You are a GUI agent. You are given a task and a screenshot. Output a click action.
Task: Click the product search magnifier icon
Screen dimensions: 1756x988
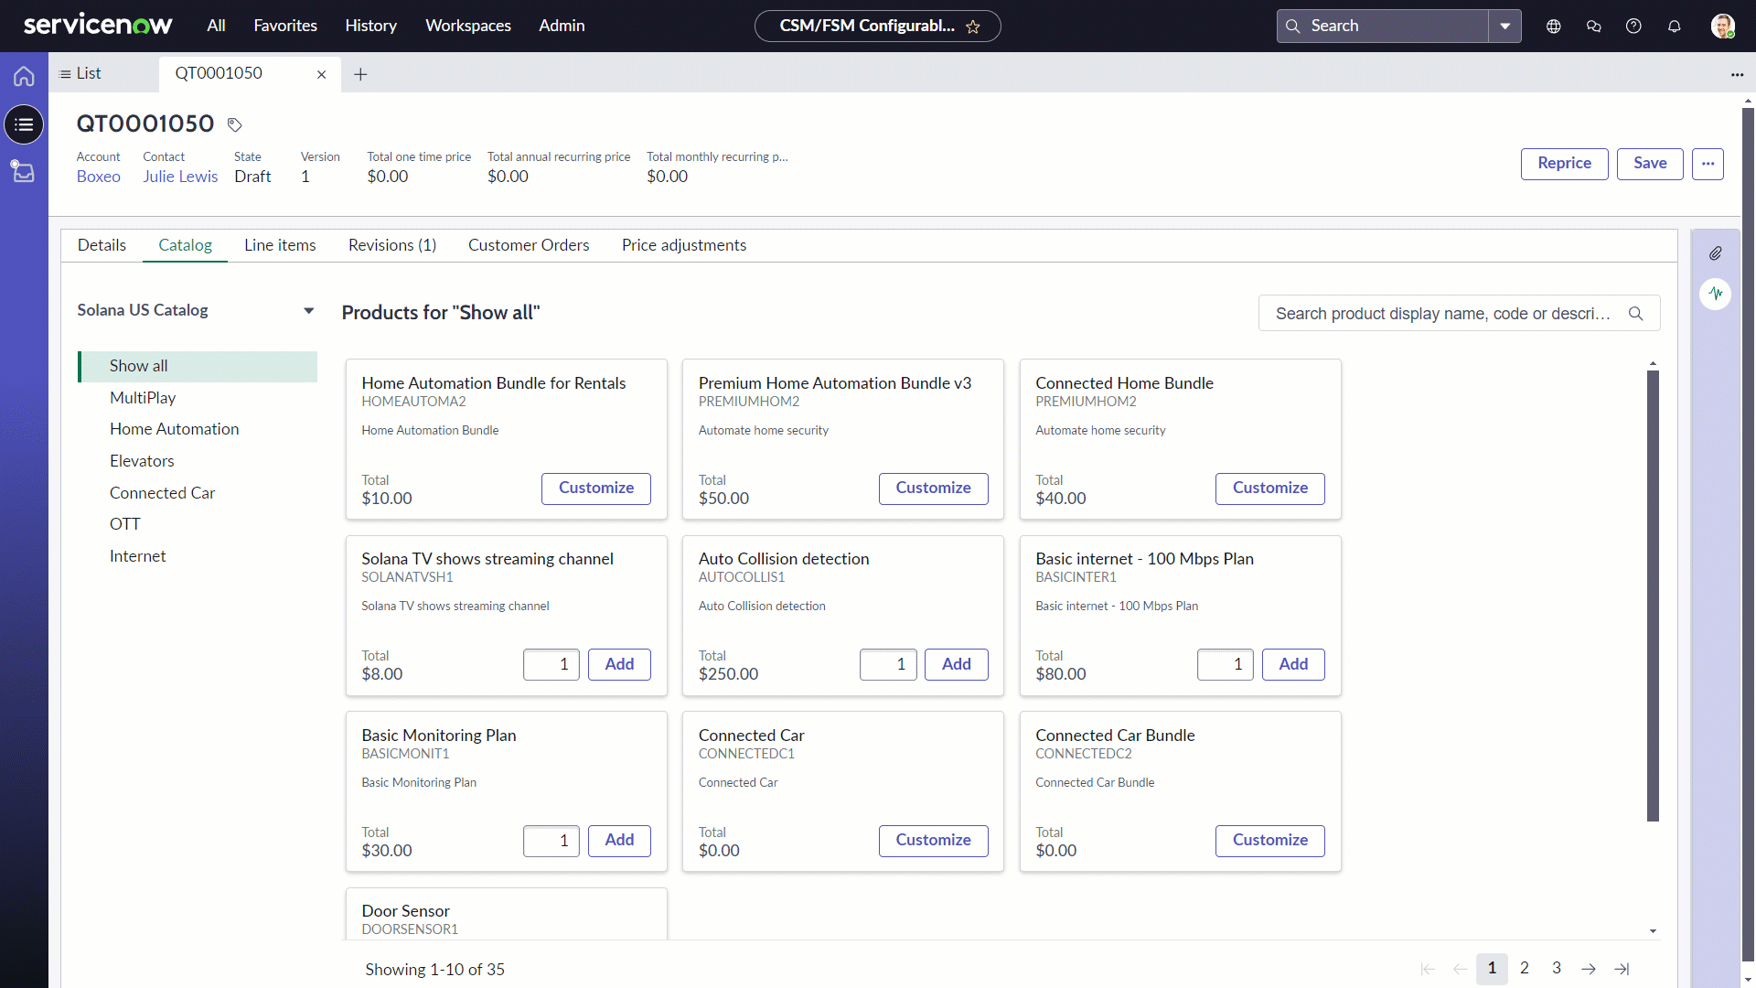pyautogui.click(x=1636, y=314)
